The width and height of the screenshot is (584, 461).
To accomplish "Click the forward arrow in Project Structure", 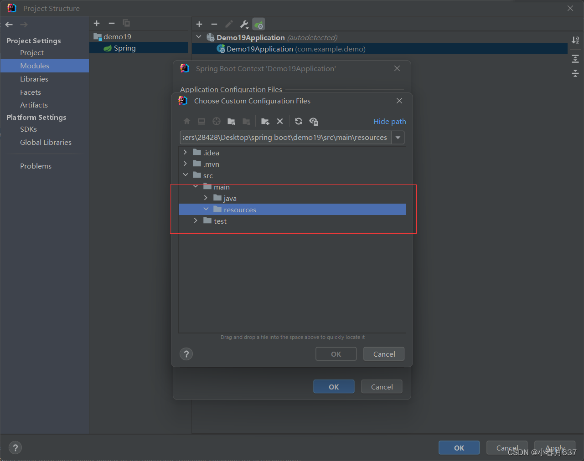I will (x=24, y=25).
